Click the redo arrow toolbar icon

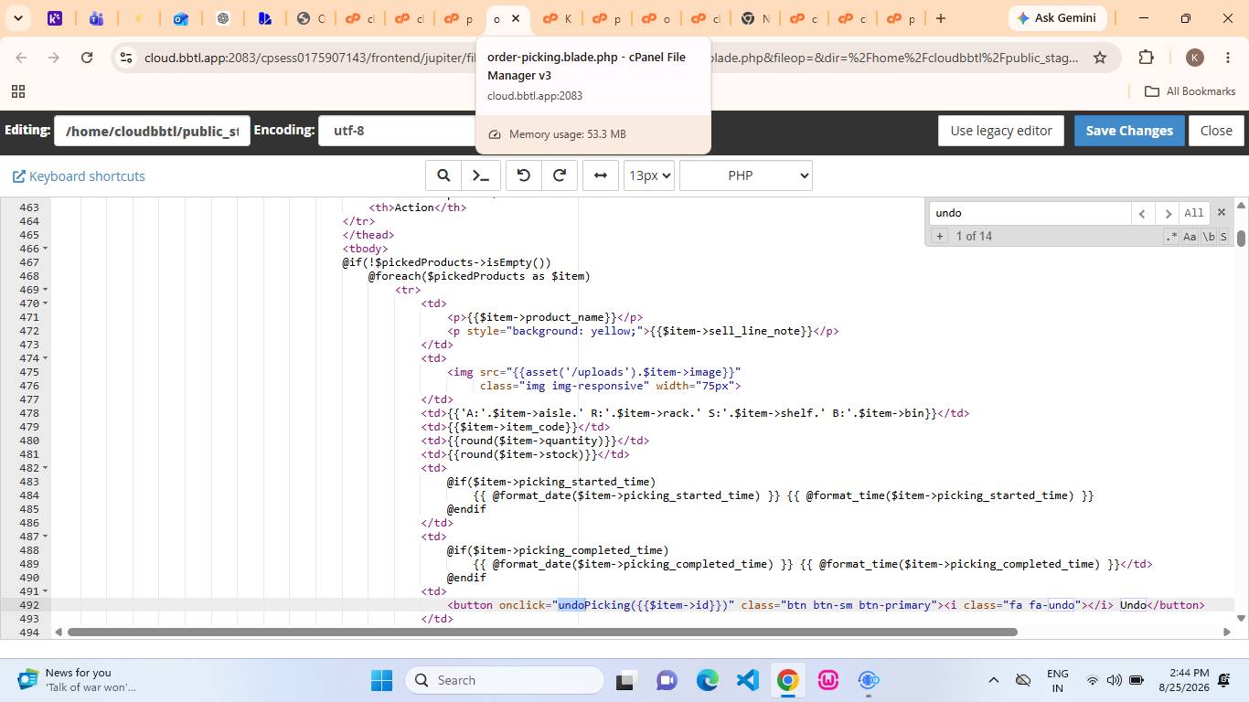point(560,175)
